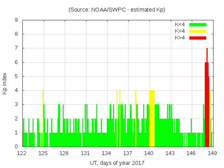Click the NOAA/SWPC source title text
Screen dimensions: 224x168
(x=117, y=10)
